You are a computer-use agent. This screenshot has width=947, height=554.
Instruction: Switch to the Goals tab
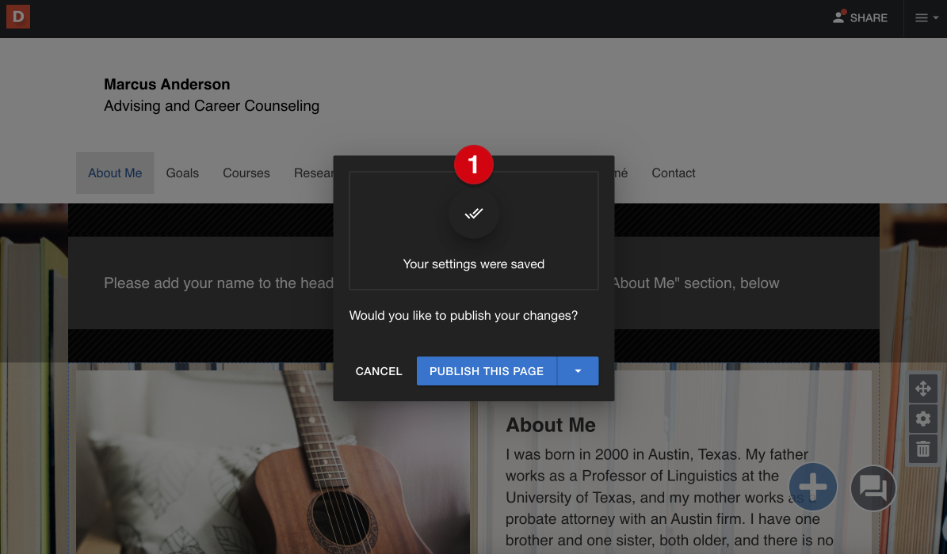coord(182,173)
